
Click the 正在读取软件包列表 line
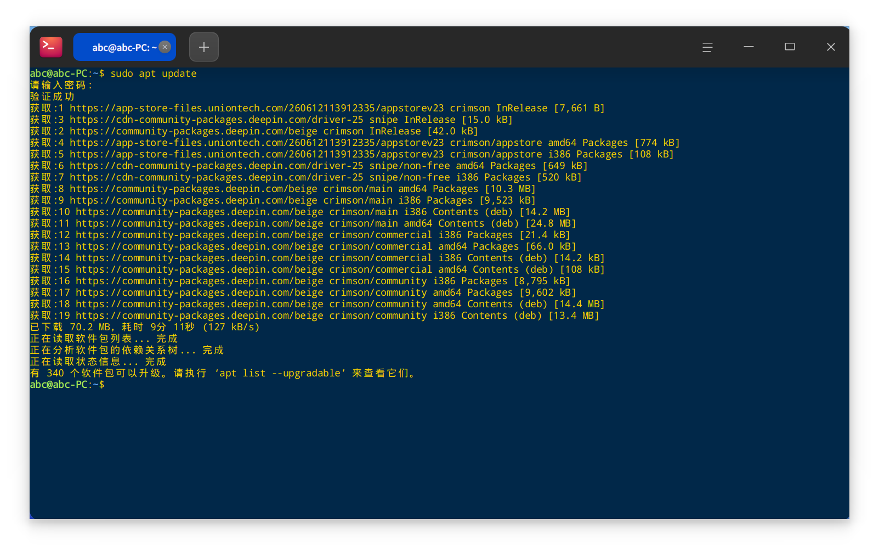[104, 339]
